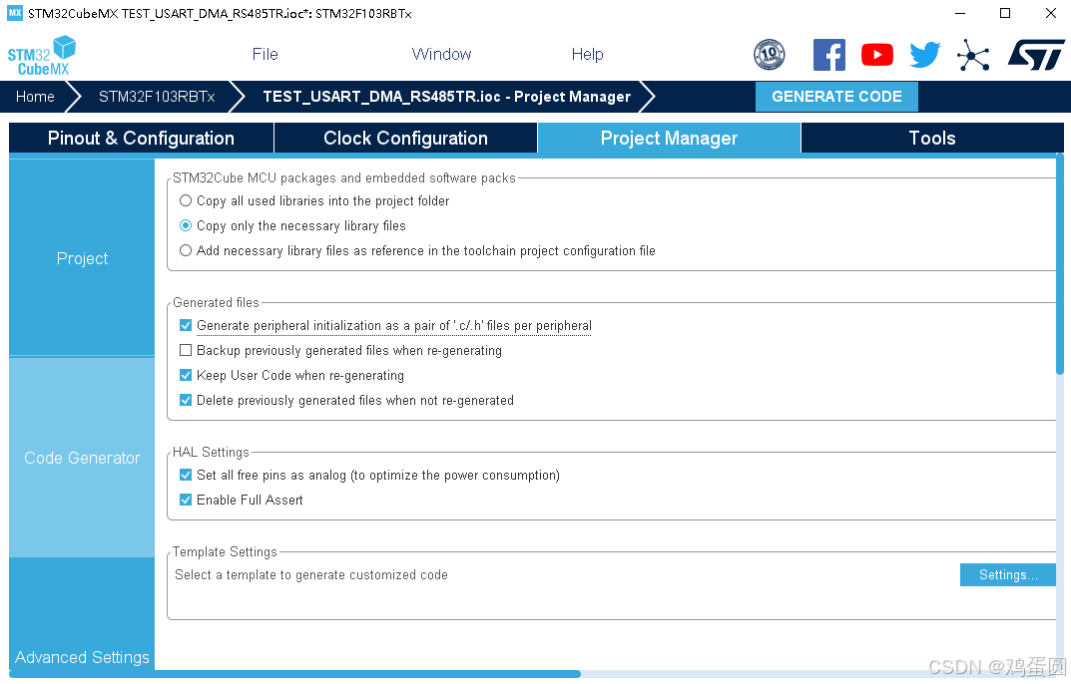Click the 'Template Settings' group label

(225, 551)
